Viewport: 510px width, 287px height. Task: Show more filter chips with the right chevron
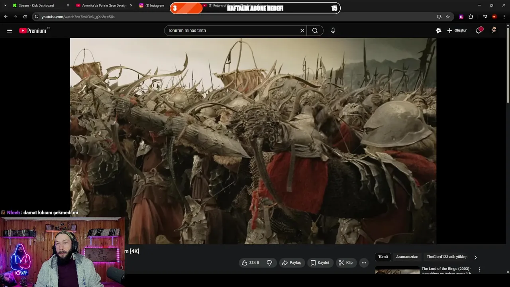[x=475, y=257]
